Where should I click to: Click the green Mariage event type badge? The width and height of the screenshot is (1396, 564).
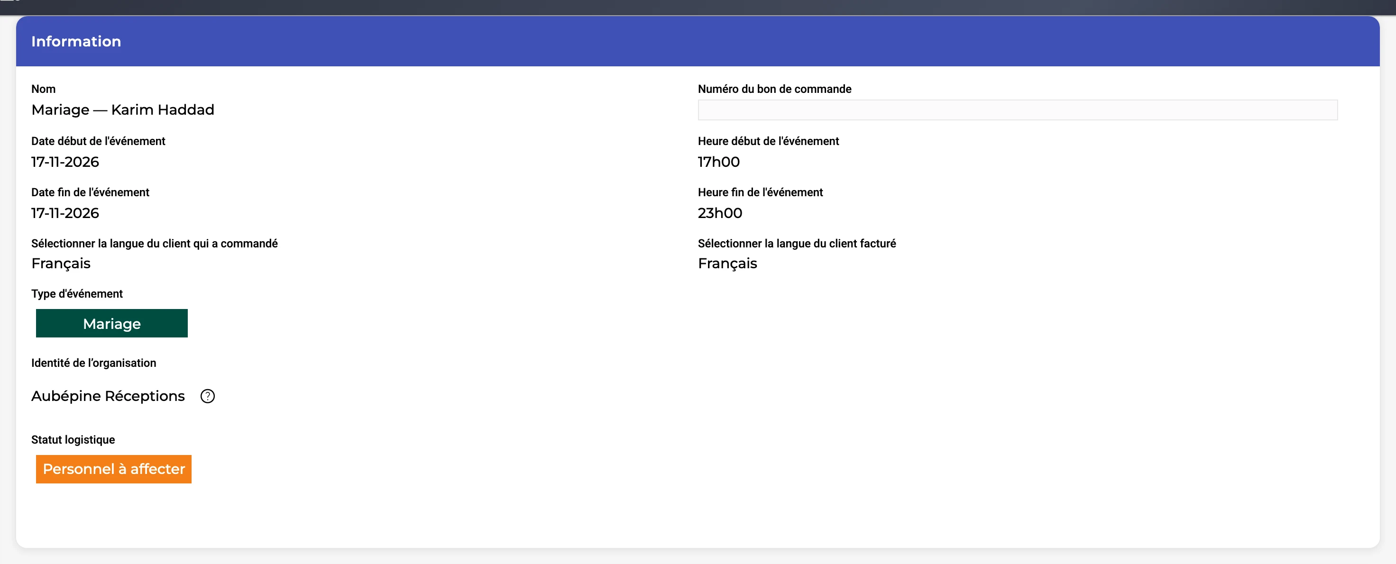tap(111, 323)
